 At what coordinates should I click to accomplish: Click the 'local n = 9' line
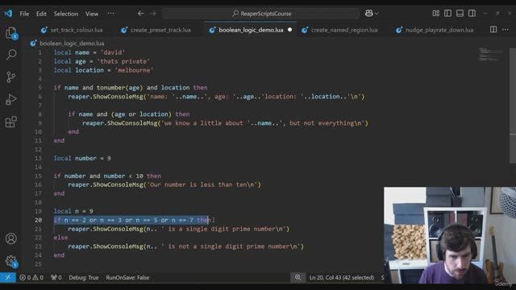(x=73, y=211)
